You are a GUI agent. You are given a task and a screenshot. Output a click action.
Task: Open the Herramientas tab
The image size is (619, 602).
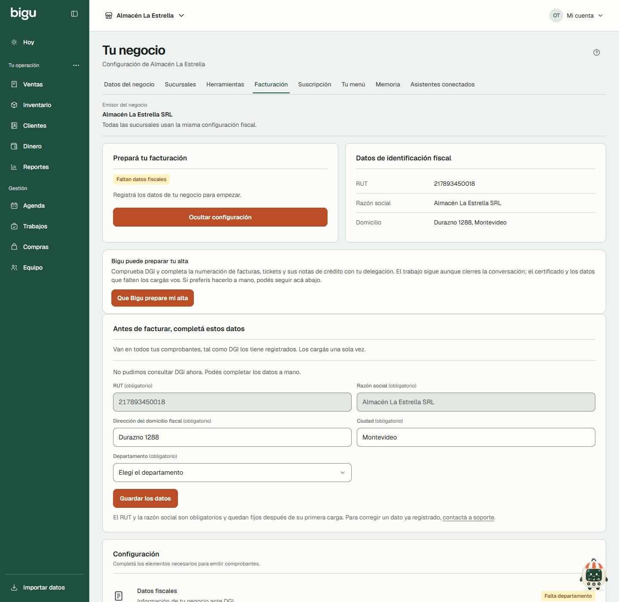tap(225, 84)
